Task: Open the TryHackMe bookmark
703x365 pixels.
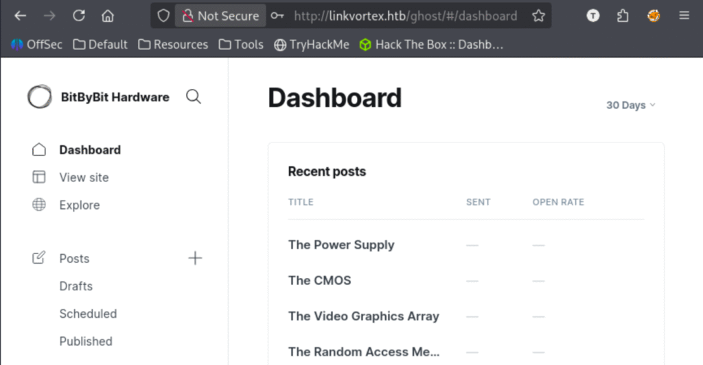Action: 311,45
